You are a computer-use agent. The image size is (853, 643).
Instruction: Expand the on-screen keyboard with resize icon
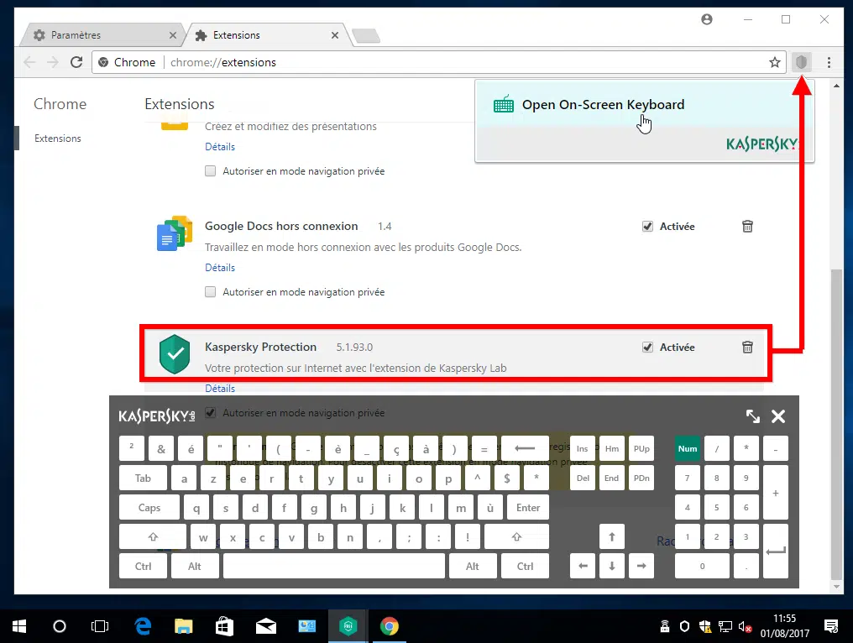(753, 416)
